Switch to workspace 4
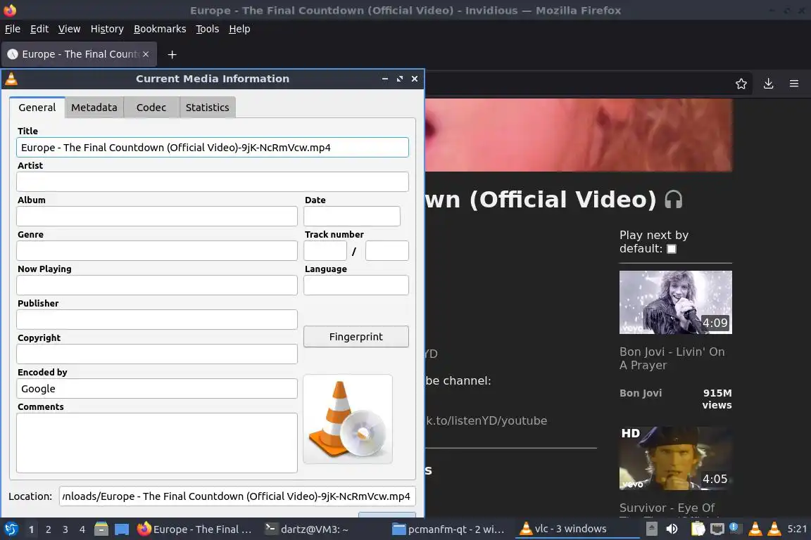The image size is (811, 540). click(x=82, y=529)
